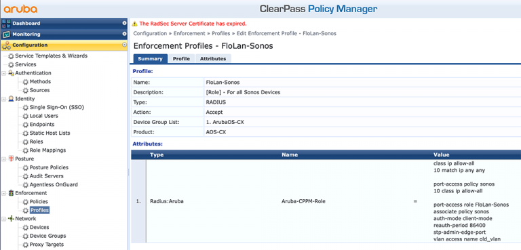
Task: Select the highlighted Profiles tree item
Action: click(x=39, y=210)
